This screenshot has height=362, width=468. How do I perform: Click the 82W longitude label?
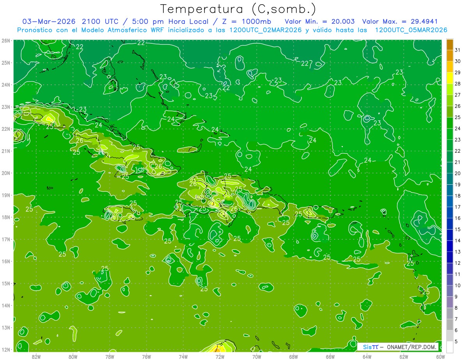point(36,357)
